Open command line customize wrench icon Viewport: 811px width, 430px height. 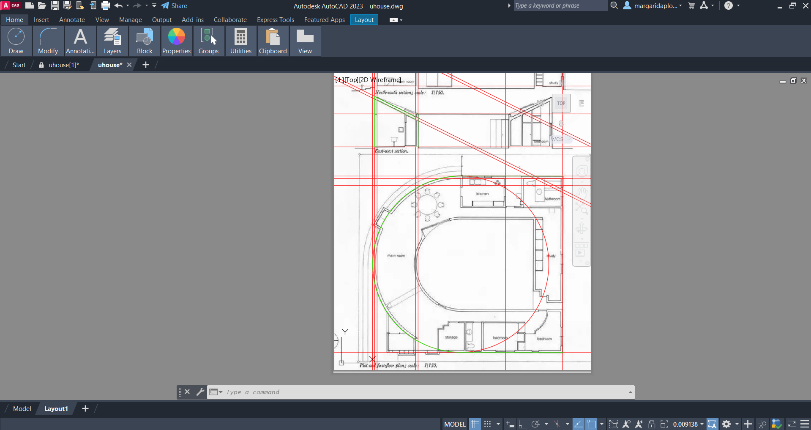pos(200,392)
